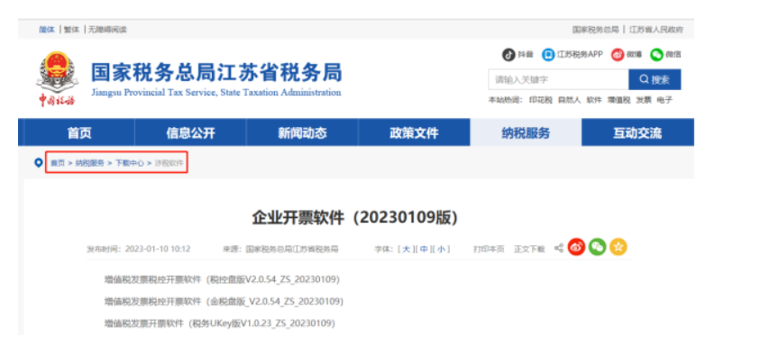Add article to favorites via yellow star icon
Image resolution: width=761 pixels, height=346 pixels.
619,247
